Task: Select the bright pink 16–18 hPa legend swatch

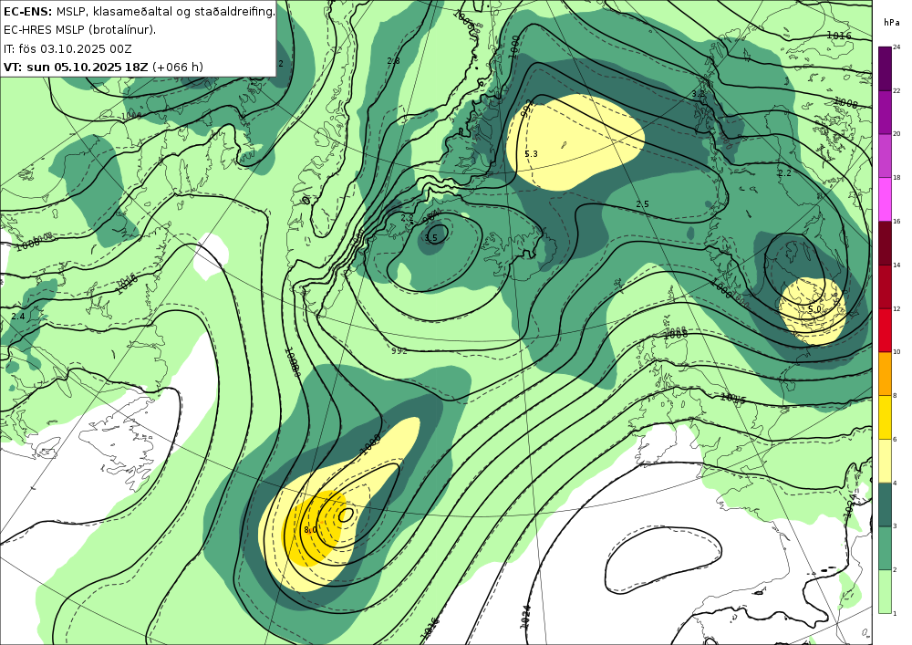Action: point(885,199)
